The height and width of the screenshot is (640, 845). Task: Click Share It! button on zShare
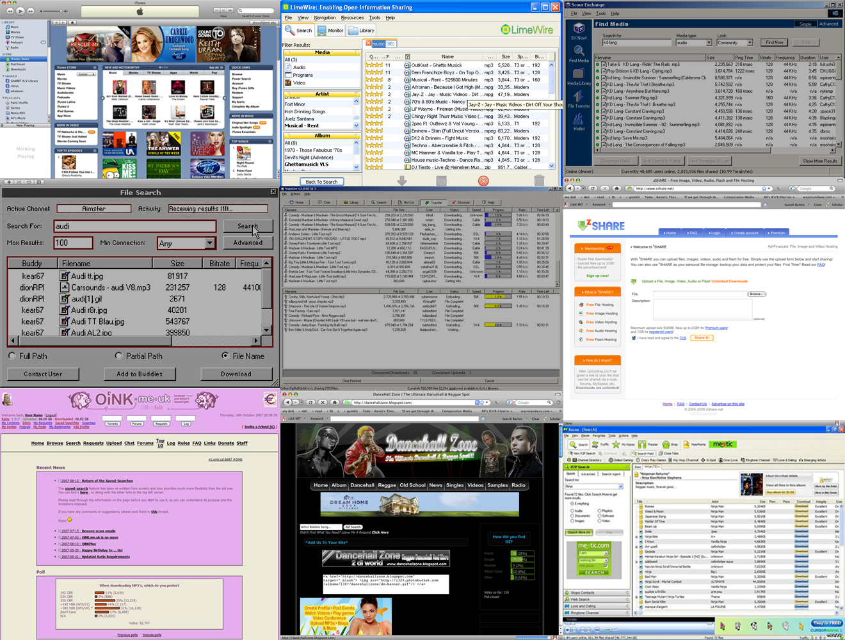point(702,338)
